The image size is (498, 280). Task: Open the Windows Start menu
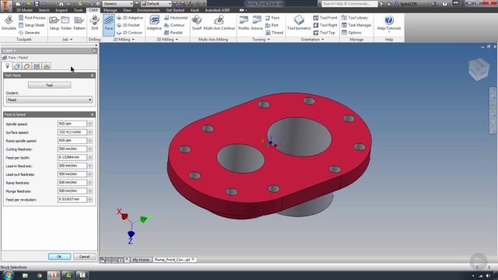pos(8,275)
